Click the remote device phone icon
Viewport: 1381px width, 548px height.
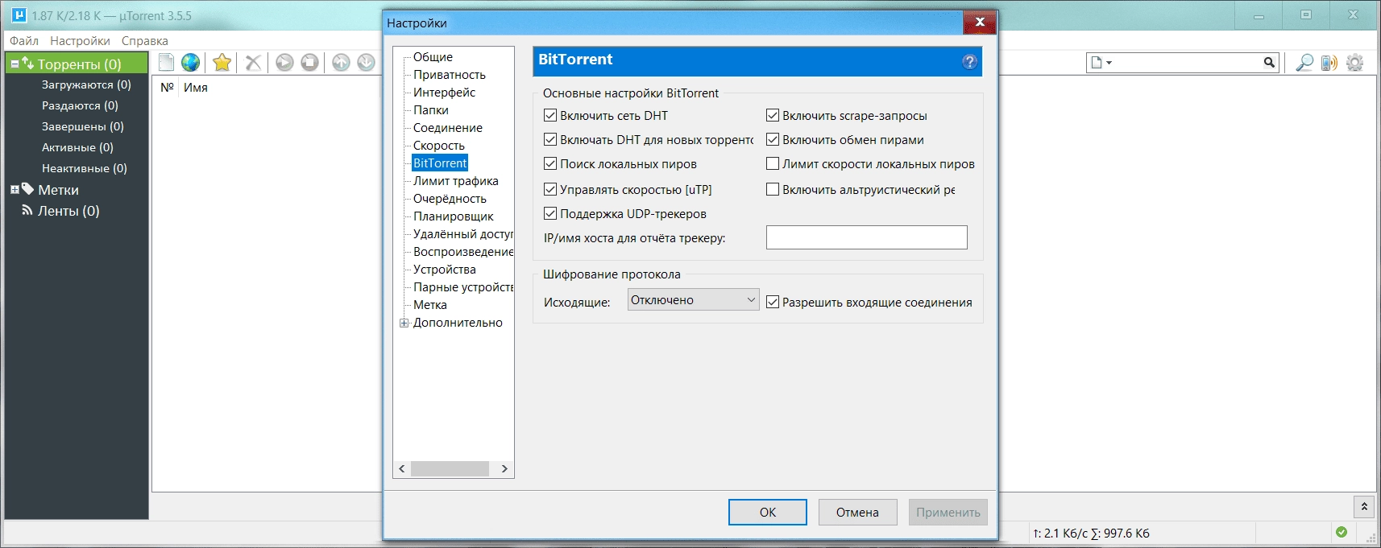(1329, 62)
